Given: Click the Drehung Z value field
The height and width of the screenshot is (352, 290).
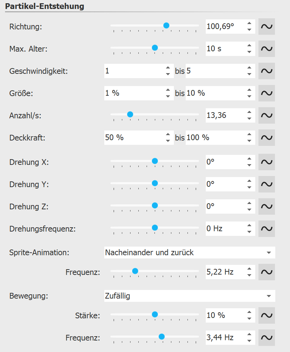Looking at the screenshot, I should click(224, 206).
